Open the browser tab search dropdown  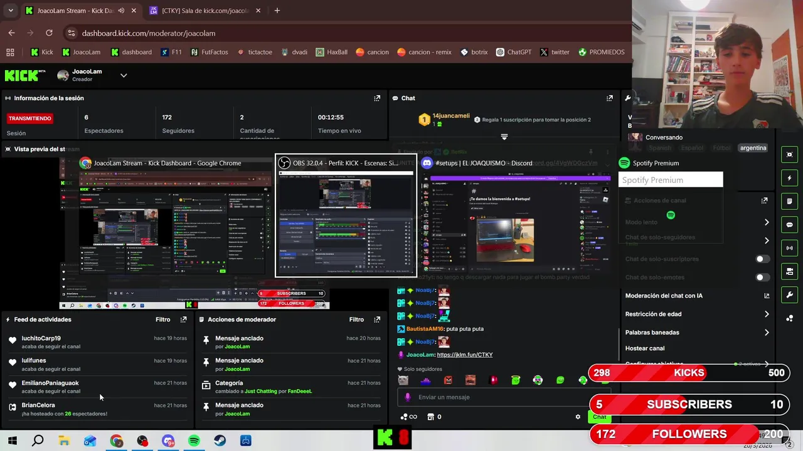(x=10, y=11)
